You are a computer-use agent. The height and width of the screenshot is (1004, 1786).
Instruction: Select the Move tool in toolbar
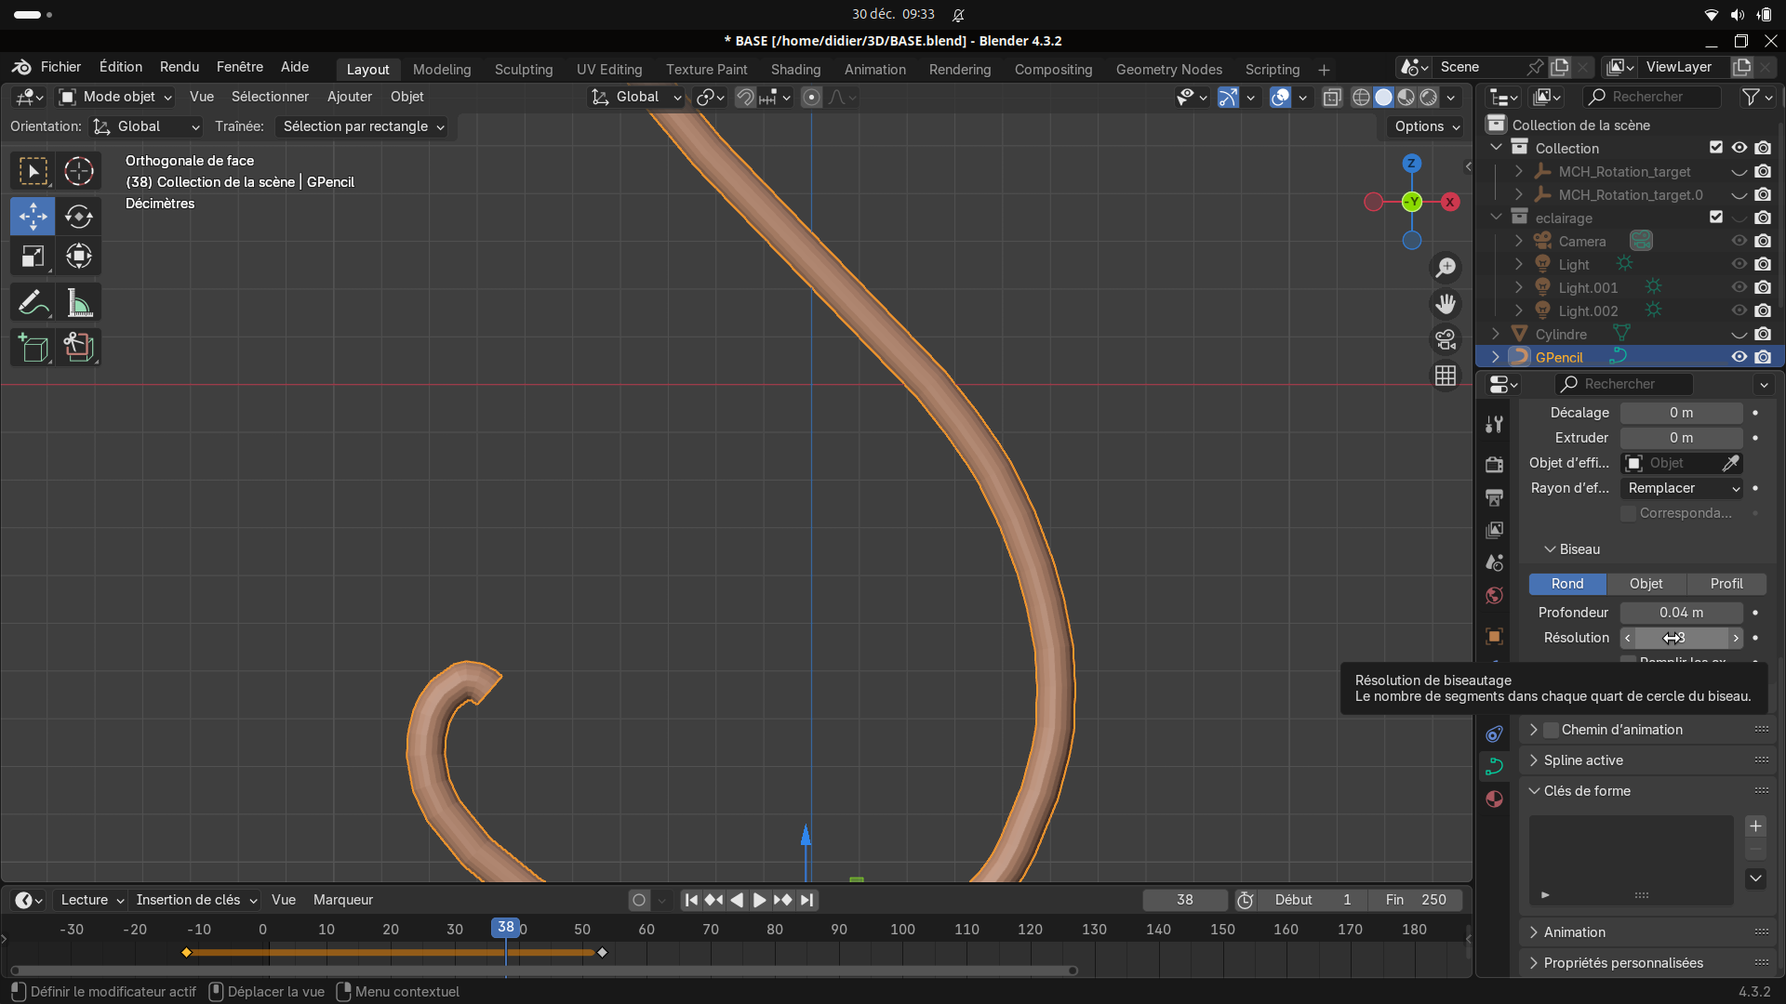coord(33,217)
